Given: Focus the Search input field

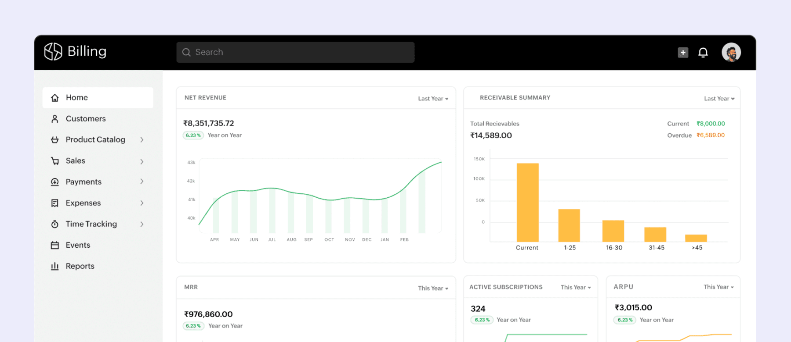Looking at the screenshot, I should click(x=295, y=52).
